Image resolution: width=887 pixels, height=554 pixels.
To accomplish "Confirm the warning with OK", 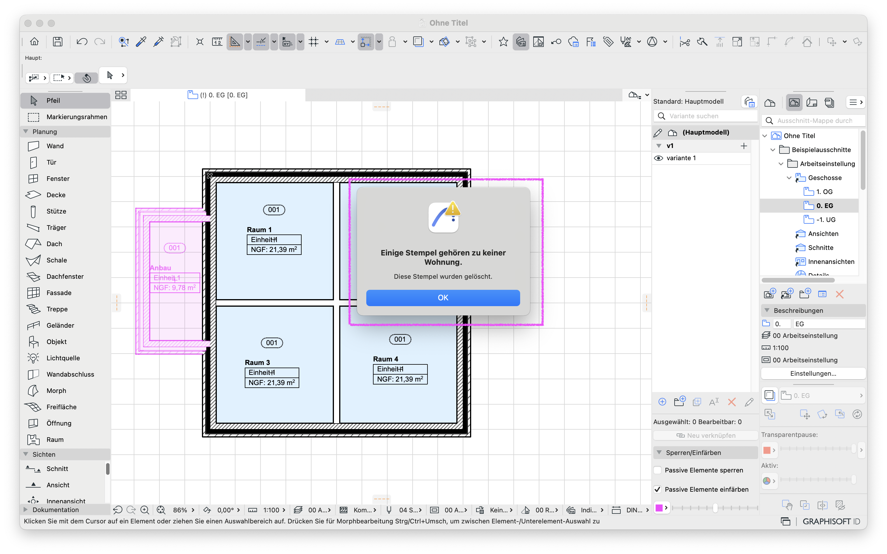I will coord(443,297).
